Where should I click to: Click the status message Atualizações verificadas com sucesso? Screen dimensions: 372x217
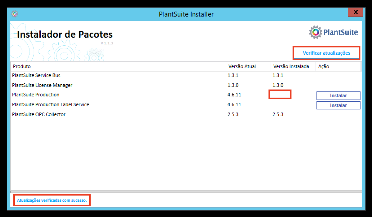pyautogui.click(x=52, y=200)
